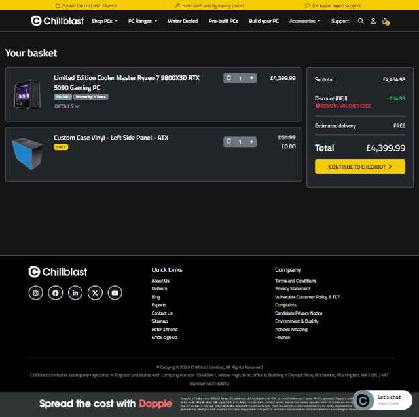Click Spread the cost with finance banner
419x417 pixels.
click(x=86, y=5)
